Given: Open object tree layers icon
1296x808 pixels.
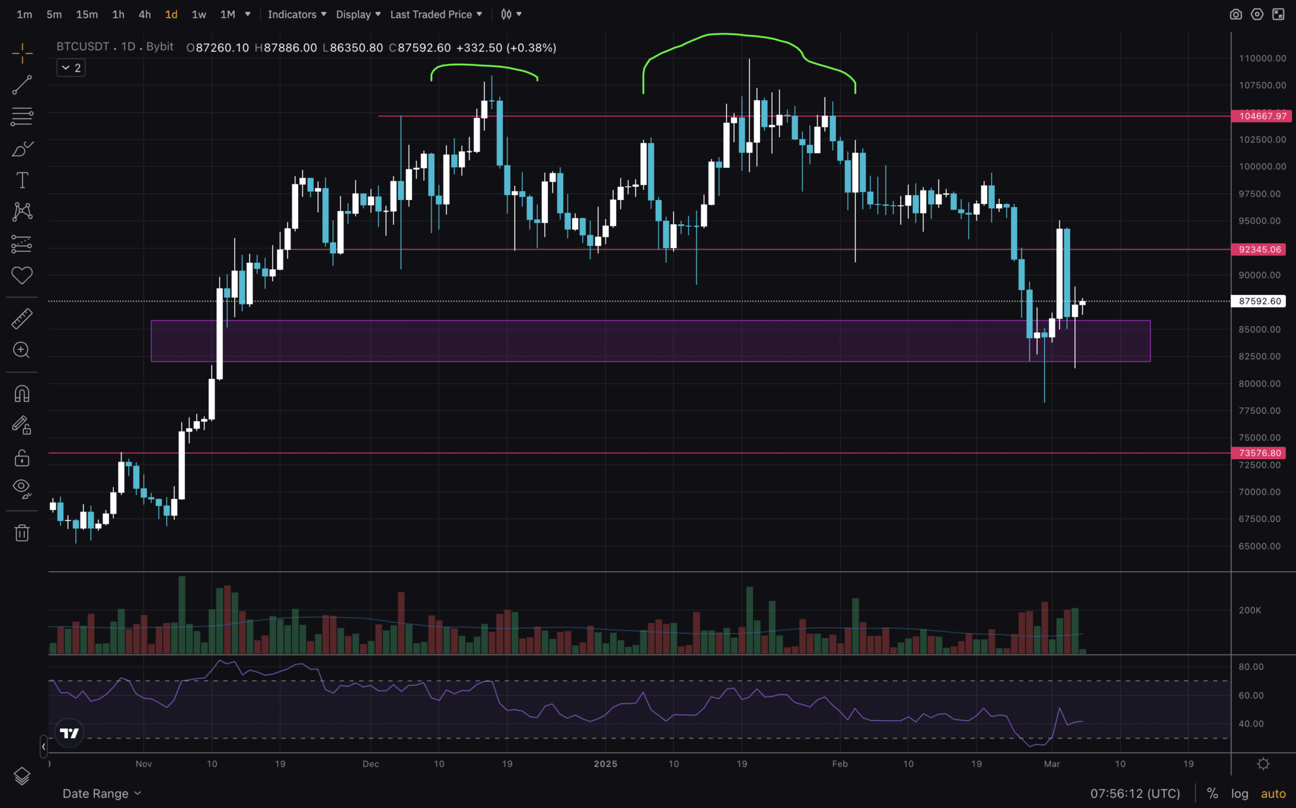Looking at the screenshot, I should 22,776.
